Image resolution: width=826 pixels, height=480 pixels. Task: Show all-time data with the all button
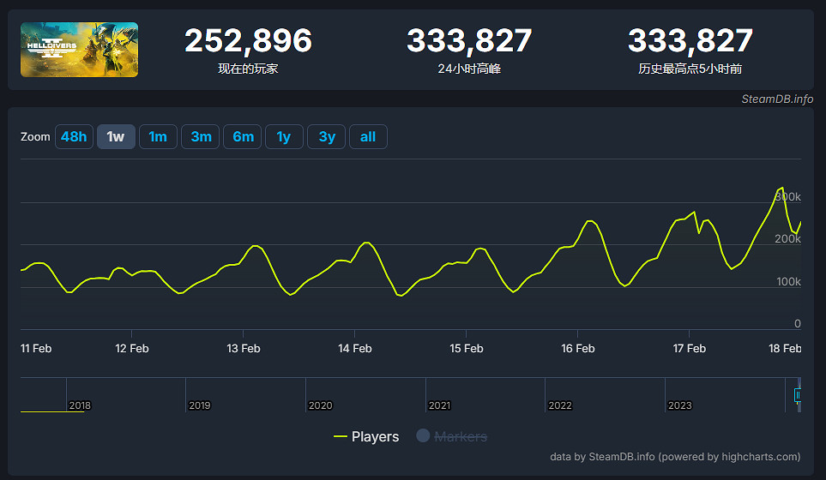point(368,137)
